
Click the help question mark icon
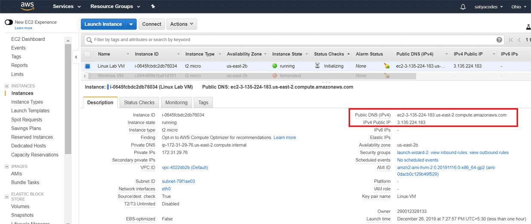coord(499,40)
